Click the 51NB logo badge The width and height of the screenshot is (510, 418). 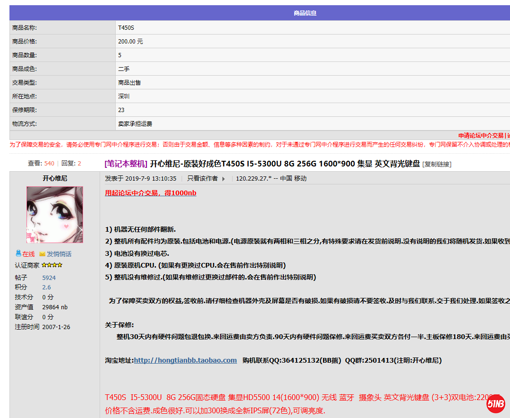tap(496, 403)
